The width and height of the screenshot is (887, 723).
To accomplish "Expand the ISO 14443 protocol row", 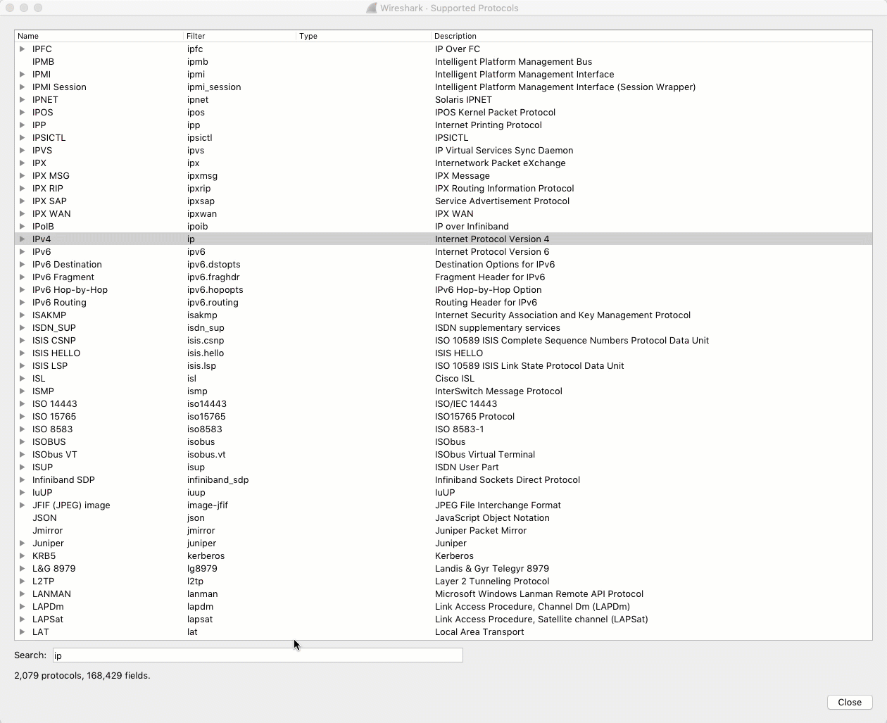I will pos(23,403).
